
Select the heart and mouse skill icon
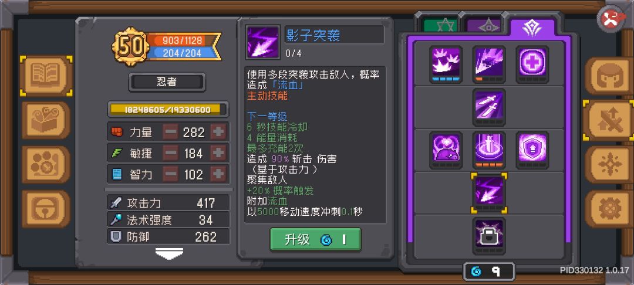(x=446, y=150)
